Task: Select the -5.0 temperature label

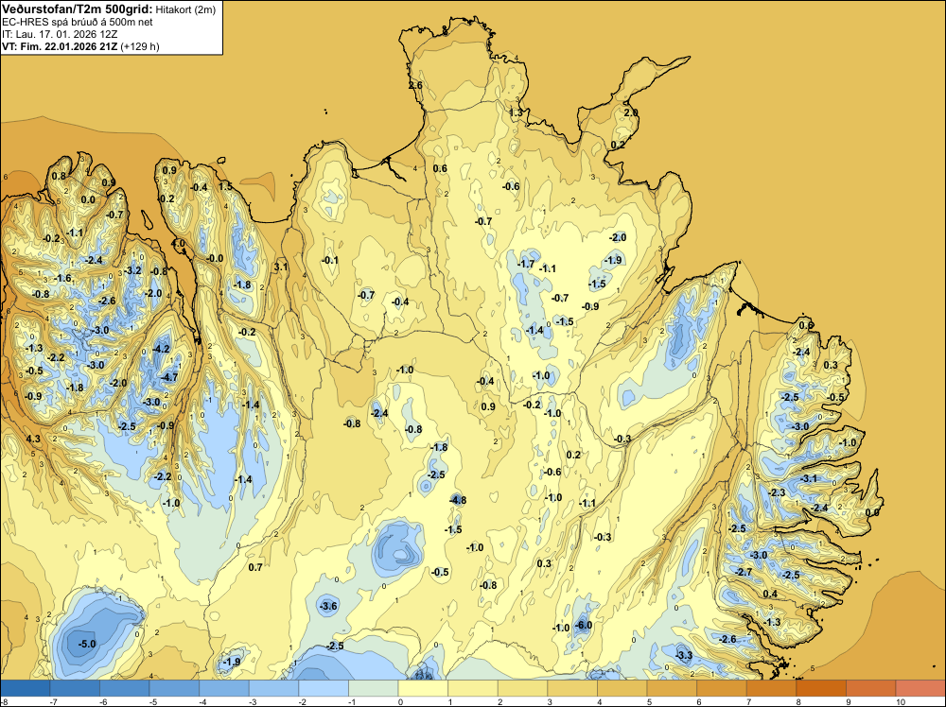Action: [87, 644]
